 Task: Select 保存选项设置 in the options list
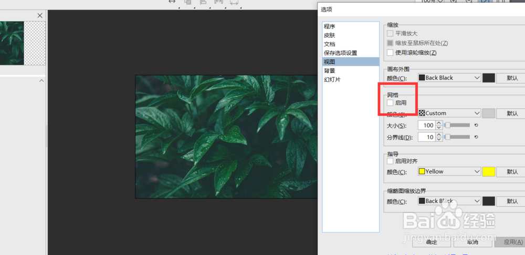pyautogui.click(x=351, y=53)
